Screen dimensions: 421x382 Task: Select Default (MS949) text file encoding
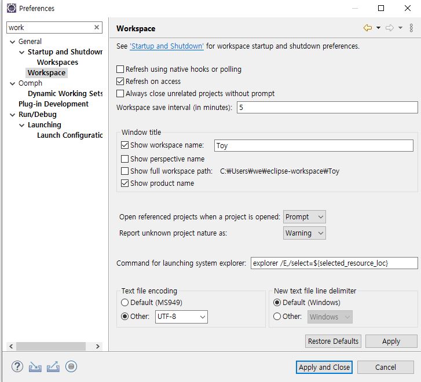(x=125, y=303)
